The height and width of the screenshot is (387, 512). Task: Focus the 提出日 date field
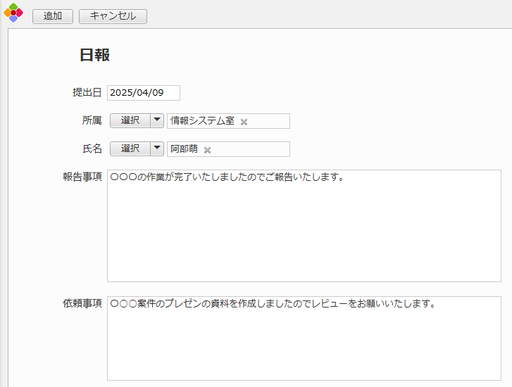pyautogui.click(x=144, y=93)
